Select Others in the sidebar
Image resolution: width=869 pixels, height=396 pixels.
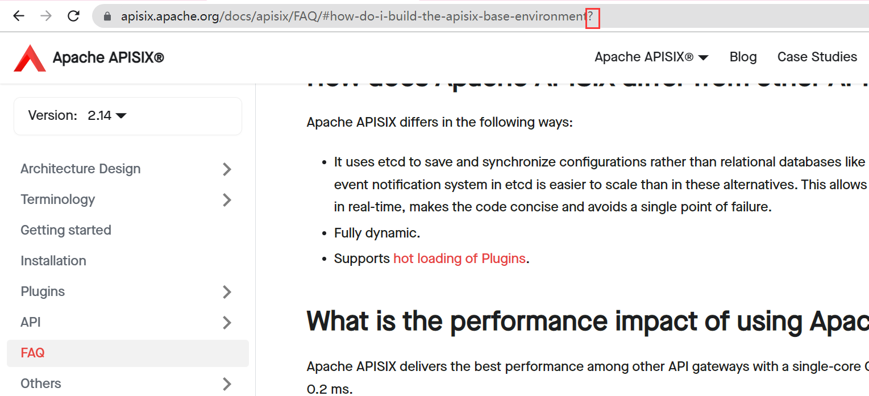(41, 384)
